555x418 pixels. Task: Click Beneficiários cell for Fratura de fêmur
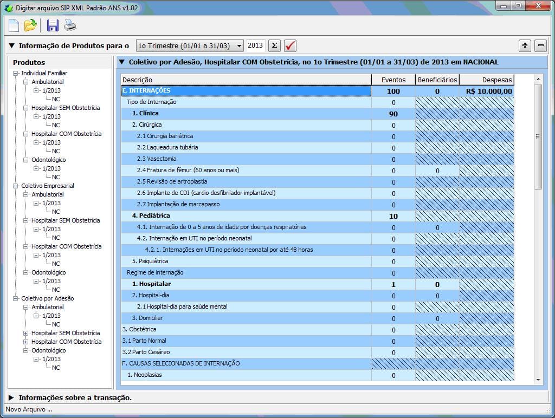click(x=437, y=171)
